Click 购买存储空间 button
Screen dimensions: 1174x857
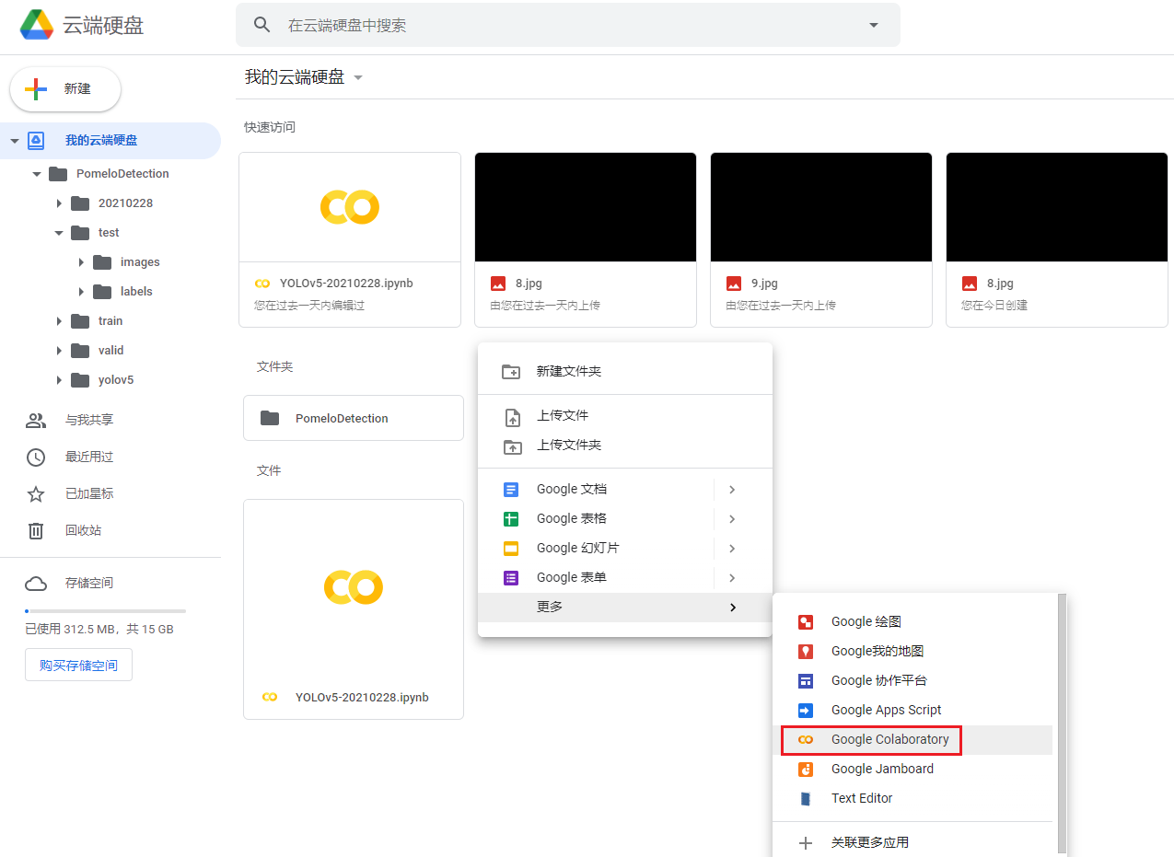coord(78,665)
